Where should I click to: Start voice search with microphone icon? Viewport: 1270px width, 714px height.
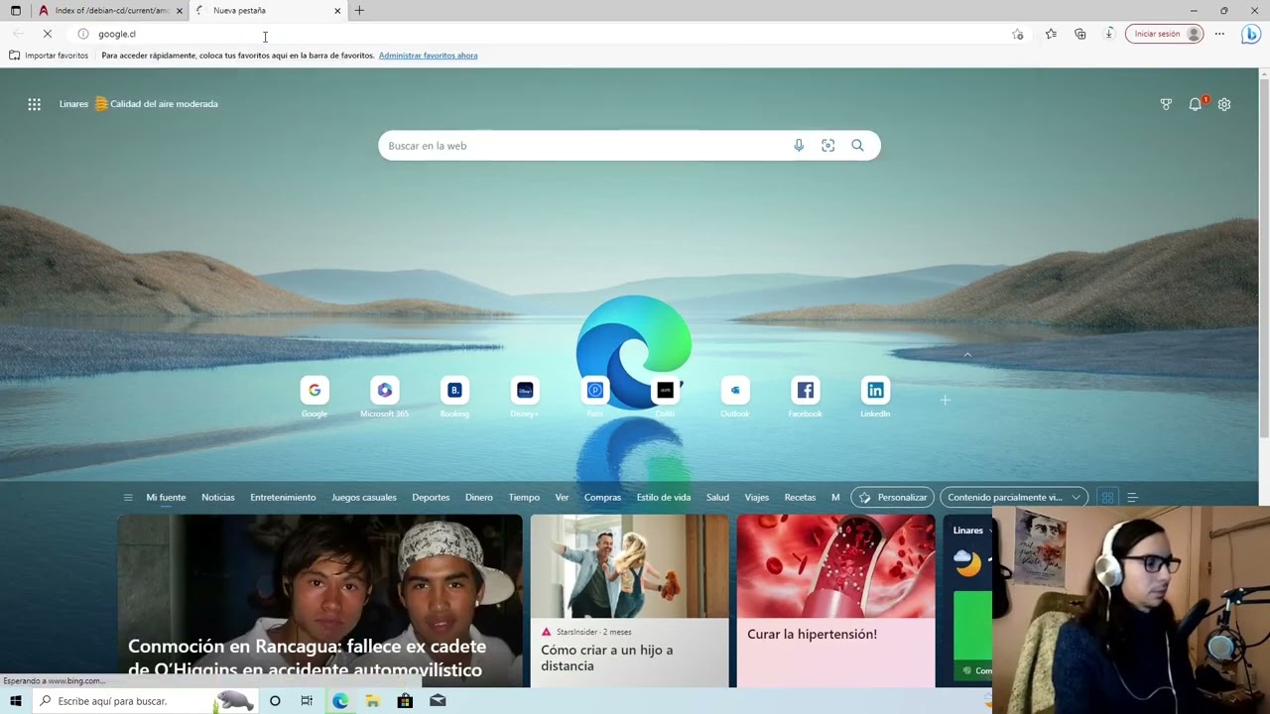click(x=799, y=146)
